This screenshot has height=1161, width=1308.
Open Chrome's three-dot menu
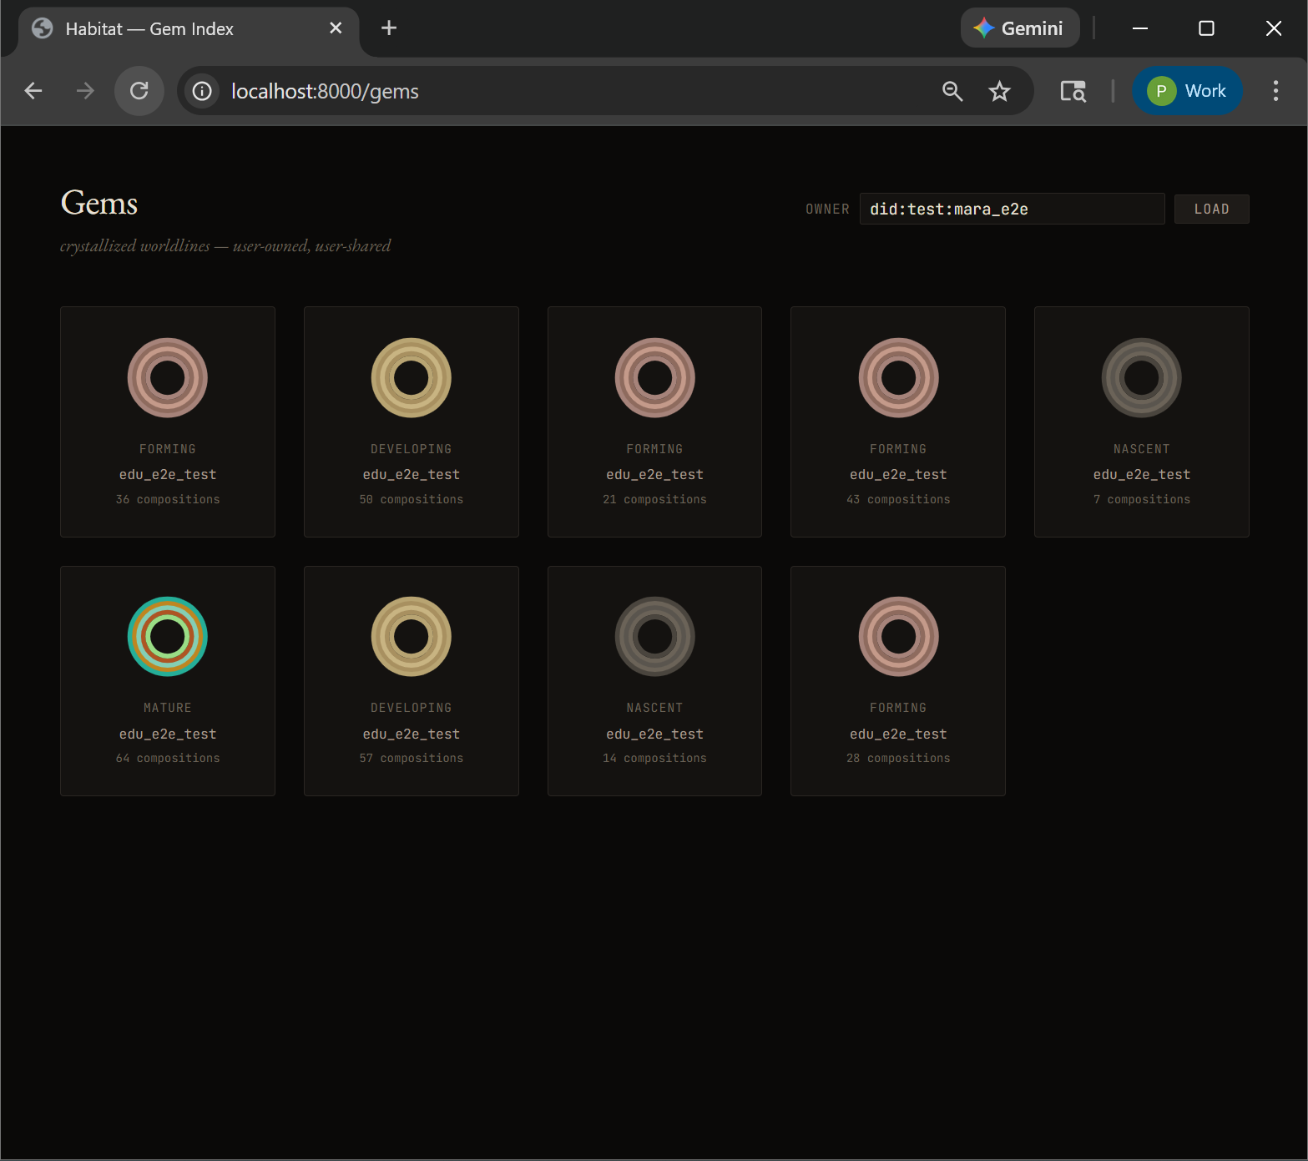[1275, 91]
